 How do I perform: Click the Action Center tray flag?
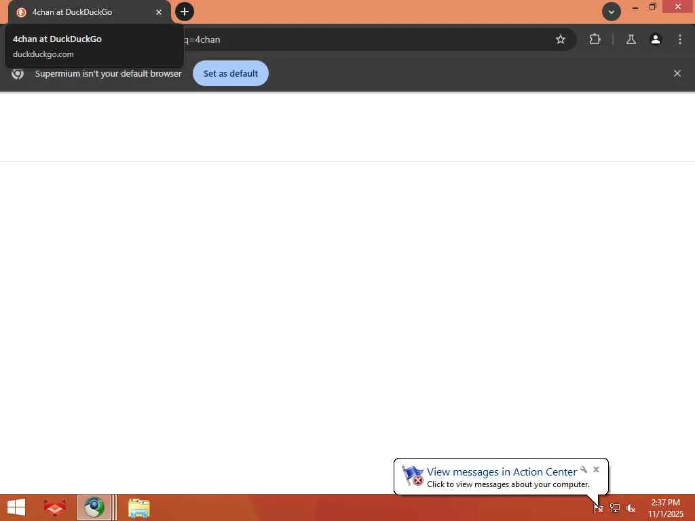tap(598, 507)
